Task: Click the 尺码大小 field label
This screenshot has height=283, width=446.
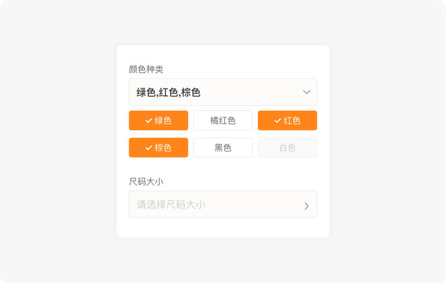Action: point(146,182)
